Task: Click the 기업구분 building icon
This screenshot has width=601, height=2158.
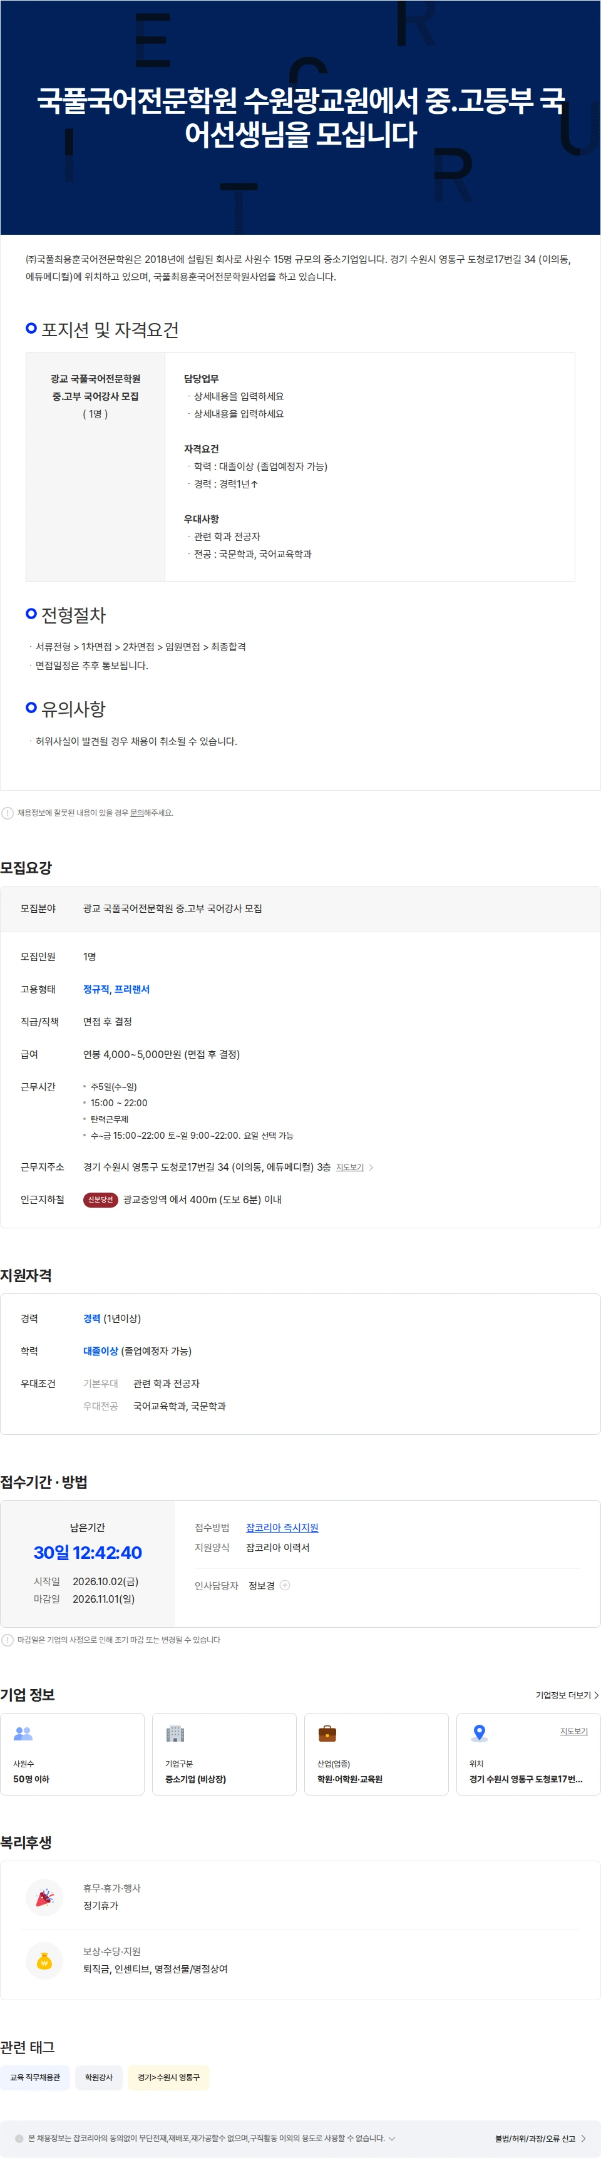Action: (175, 1734)
